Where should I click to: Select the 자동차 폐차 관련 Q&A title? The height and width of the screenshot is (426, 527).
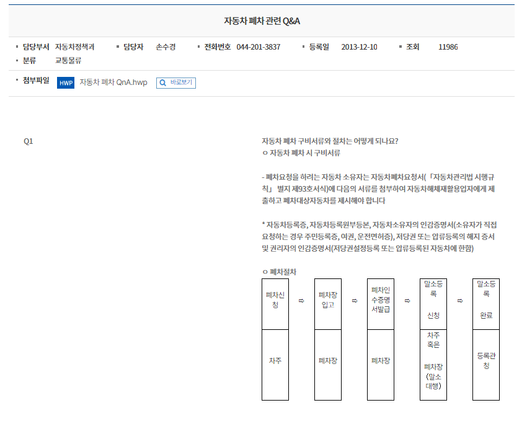click(x=263, y=19)
